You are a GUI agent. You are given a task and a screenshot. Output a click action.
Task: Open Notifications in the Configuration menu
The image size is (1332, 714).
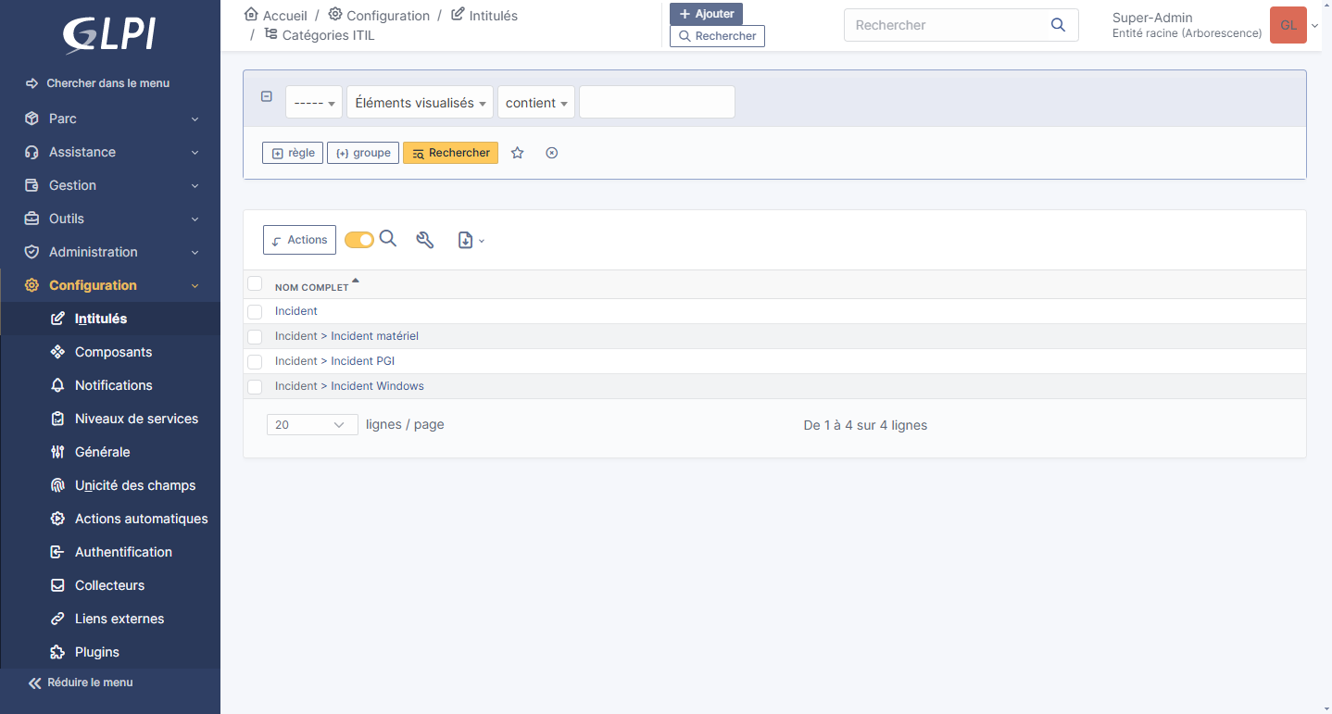click(x=113, y=385)
